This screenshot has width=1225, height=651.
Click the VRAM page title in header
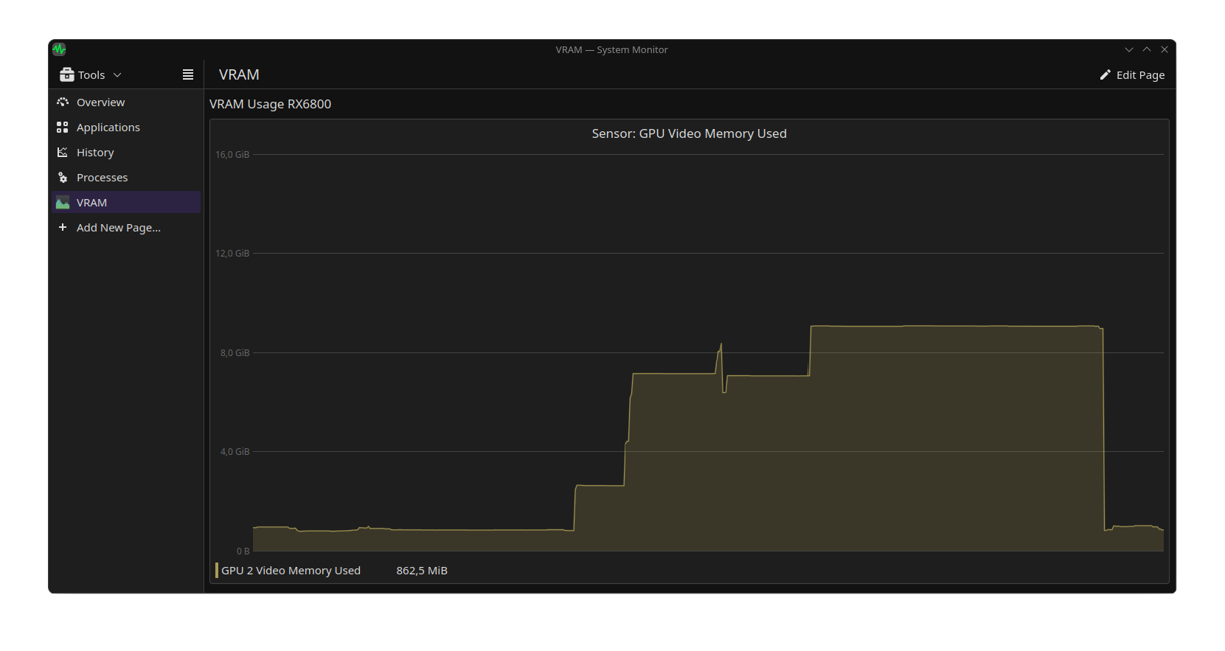239,74
